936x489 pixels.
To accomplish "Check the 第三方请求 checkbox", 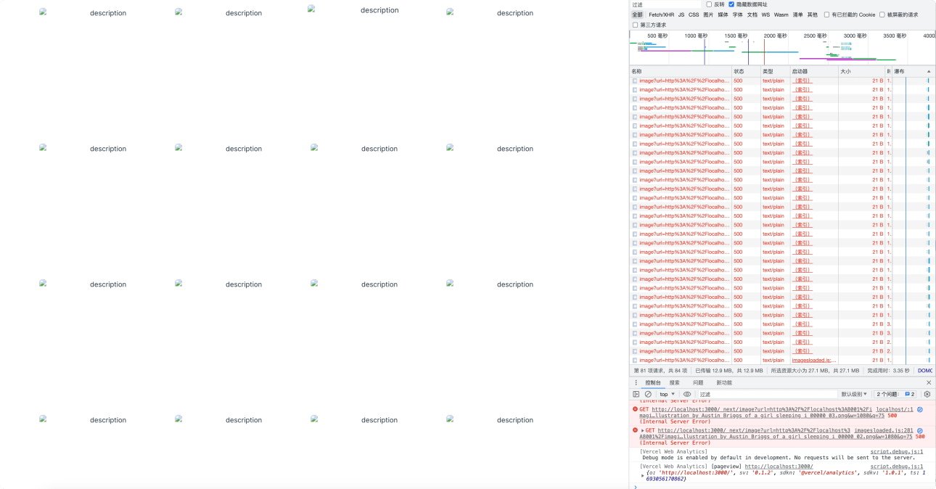I will pos(636,25).
